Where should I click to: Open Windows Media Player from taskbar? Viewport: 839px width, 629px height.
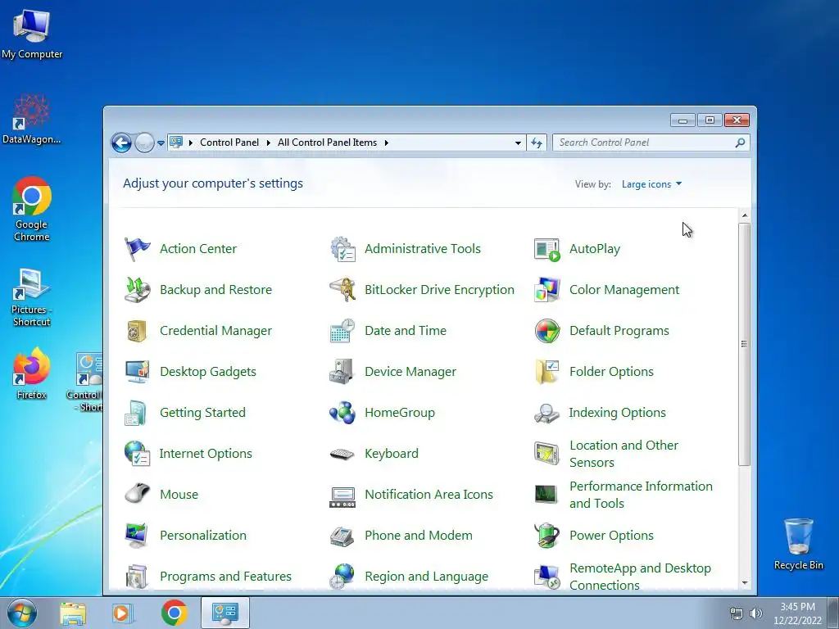[x=123, y=613]
